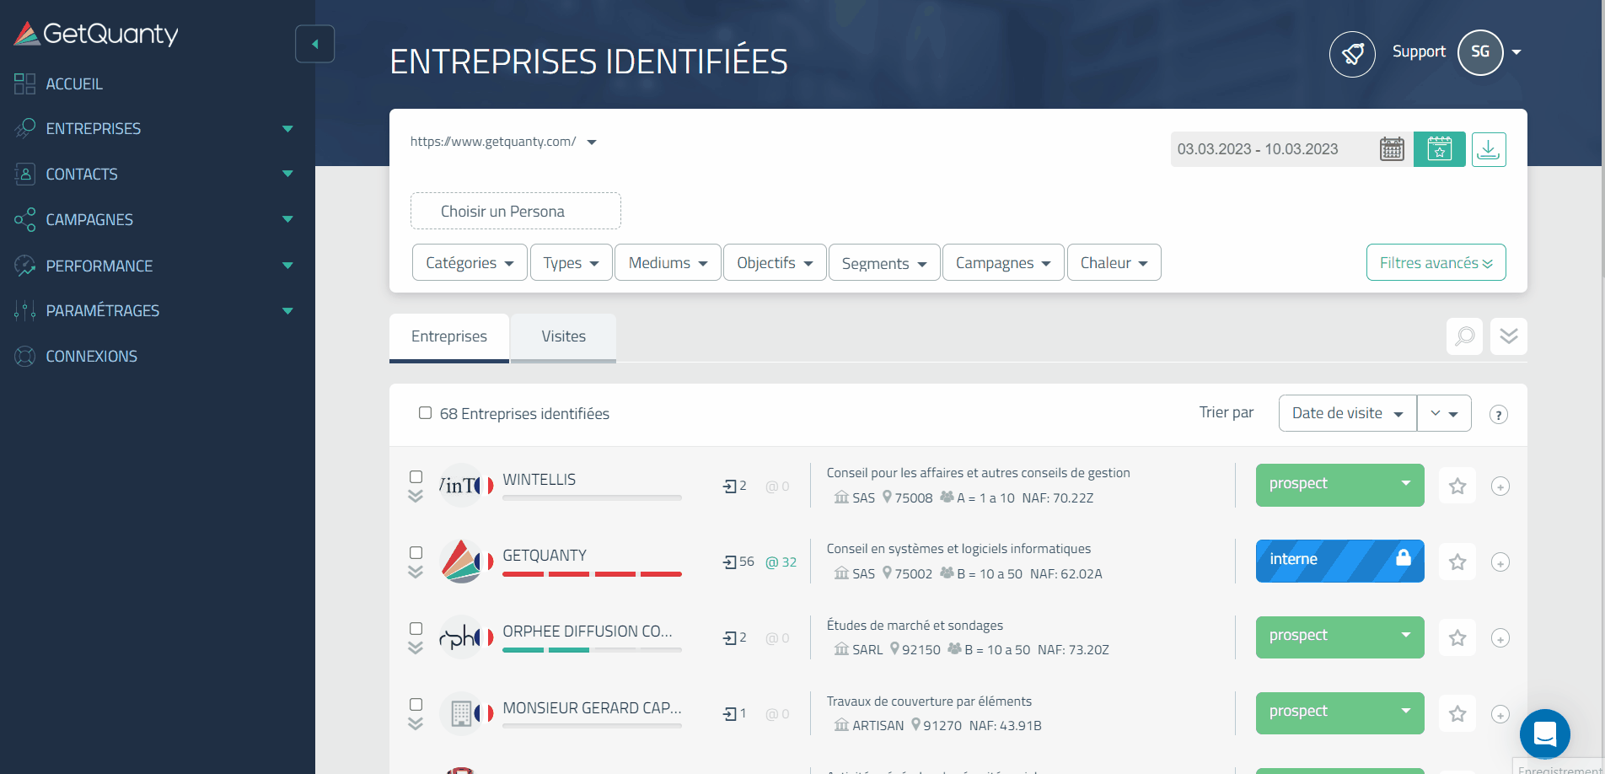
Task: Click the CONNEXIONS sidebar icon
Action: (x=24, y=357)
